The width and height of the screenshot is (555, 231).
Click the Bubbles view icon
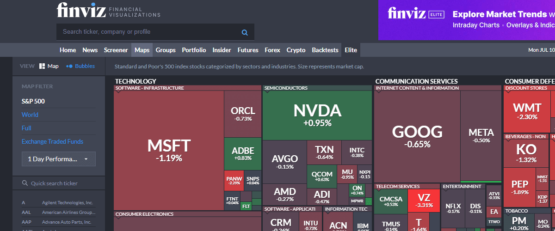(x=69, y=66)
